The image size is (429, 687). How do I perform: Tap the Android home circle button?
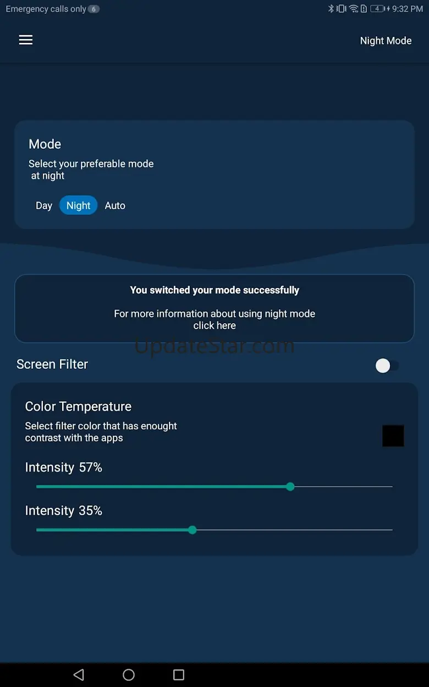(129, 674)
